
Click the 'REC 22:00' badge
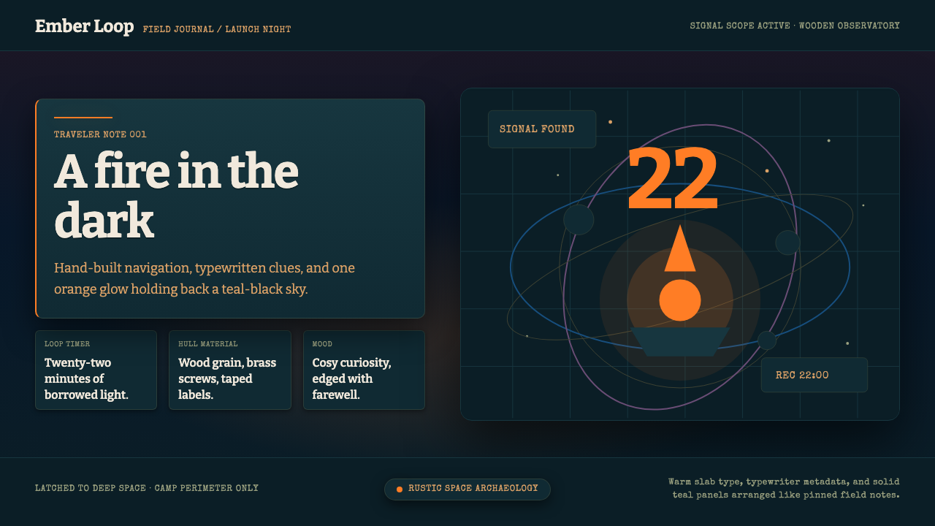pyautogui.click(x=814, y=375)
